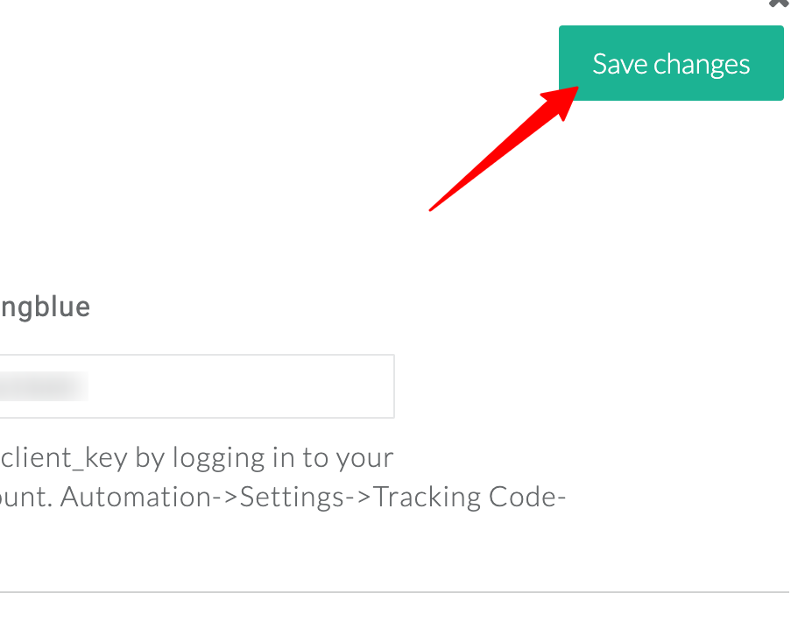Click the word "client_key" in help text
Image resolution: width=798 pixels, height=643 pixels.
(64, 457)
